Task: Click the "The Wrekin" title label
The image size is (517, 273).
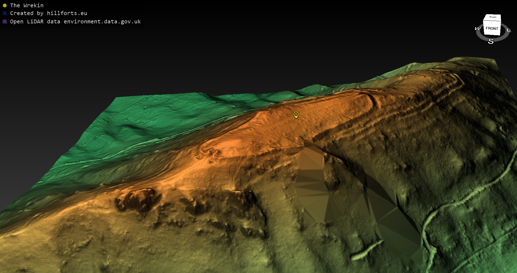Action: tap(27, 5)
